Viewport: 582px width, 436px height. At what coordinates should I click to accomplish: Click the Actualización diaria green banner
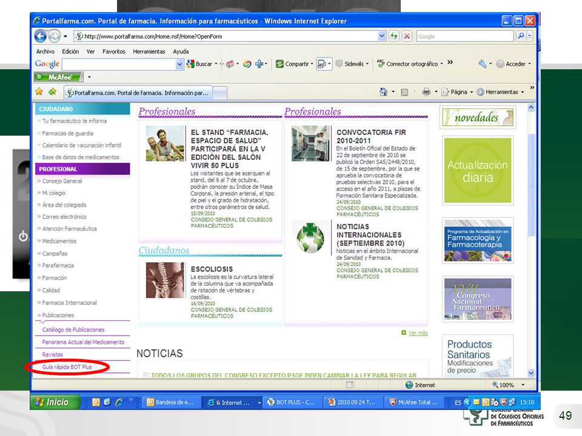[478, 171]
